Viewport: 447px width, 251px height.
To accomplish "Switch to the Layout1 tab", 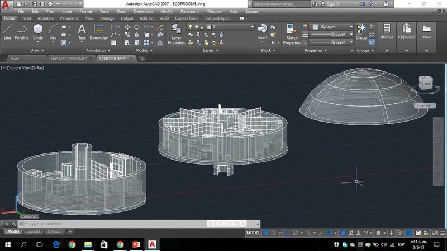I will 34,231.
